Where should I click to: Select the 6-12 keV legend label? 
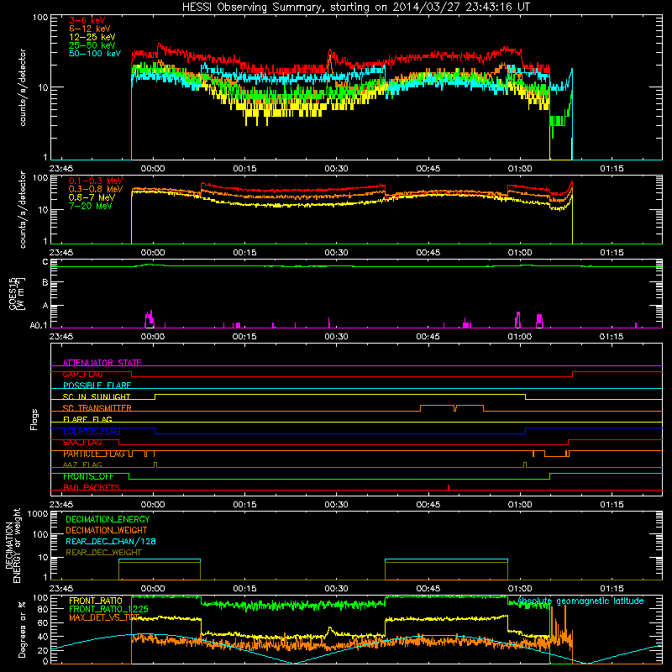90,29
